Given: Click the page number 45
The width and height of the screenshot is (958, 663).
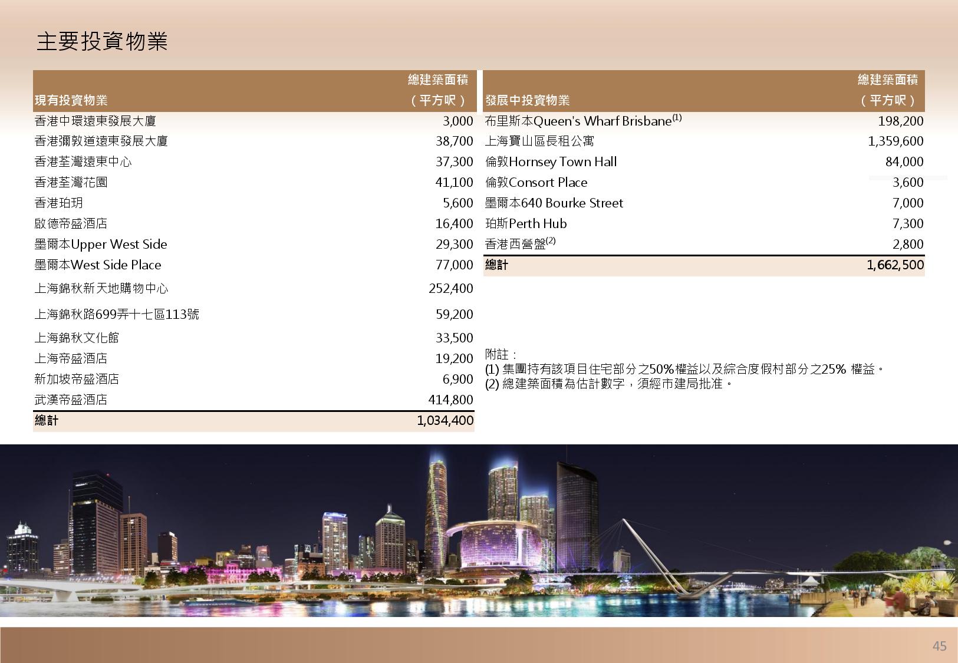Looking at the screenshot, I should coord(939,646).
